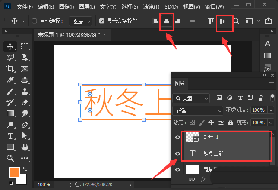Pick the Polygonal Lasso tool
This screenshot has width=278, height=190.
[x=10, y=58]
